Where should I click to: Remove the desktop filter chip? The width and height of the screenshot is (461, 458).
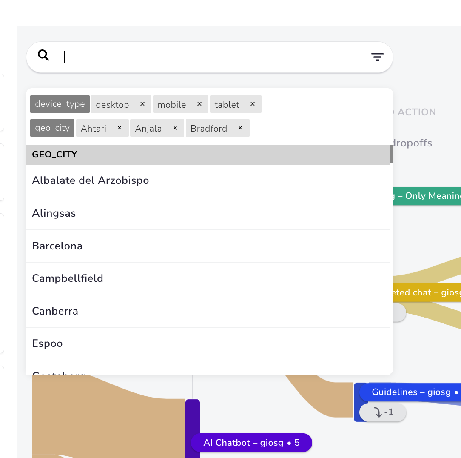142,104
